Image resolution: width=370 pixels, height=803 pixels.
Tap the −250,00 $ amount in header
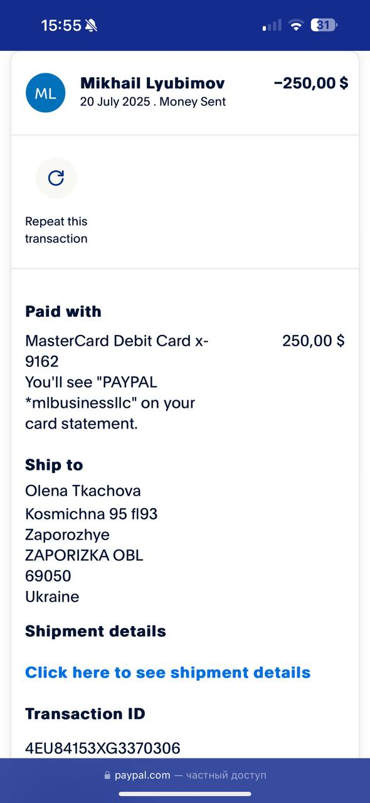click(311, 83)
